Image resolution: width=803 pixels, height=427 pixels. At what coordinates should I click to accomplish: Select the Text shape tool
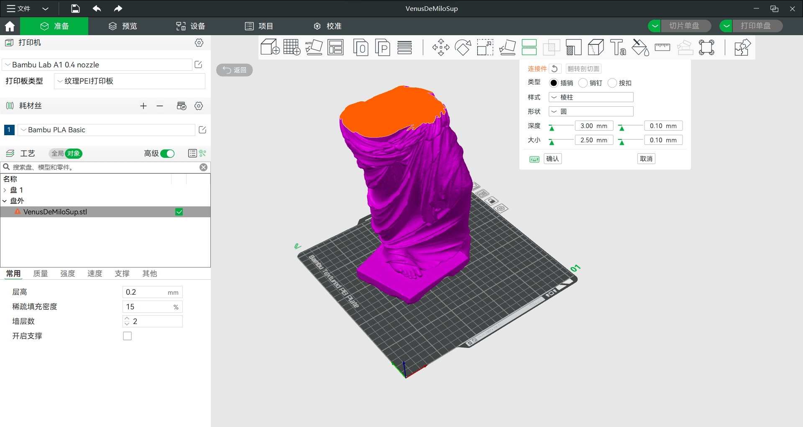tap(618, 47)
